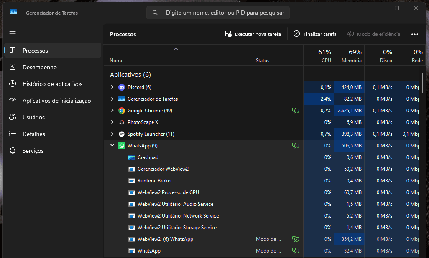The height and width of the screenshot is (258, 429).
Task: Click the Runtime Broker process icon
Action: 132,181
